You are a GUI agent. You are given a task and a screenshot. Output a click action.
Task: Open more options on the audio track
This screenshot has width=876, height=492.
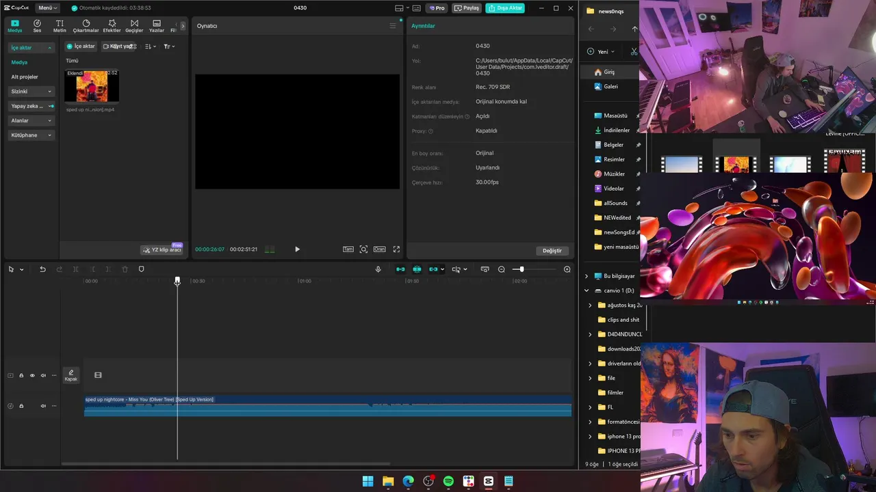[54, 406]
